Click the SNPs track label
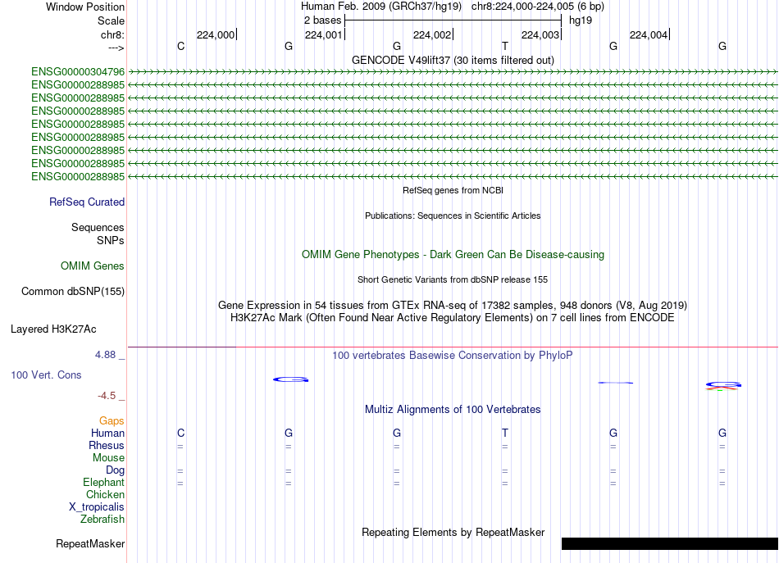Viewport: 779px width, 563px height. tap(111, 240)
